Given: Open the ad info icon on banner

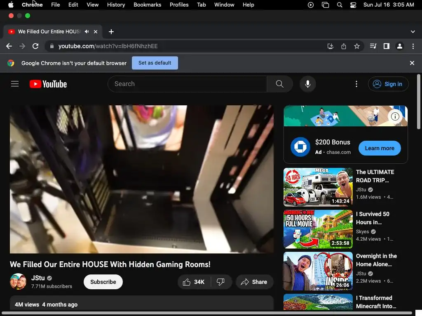Looking at the screenshot, I should coord(395,116).
